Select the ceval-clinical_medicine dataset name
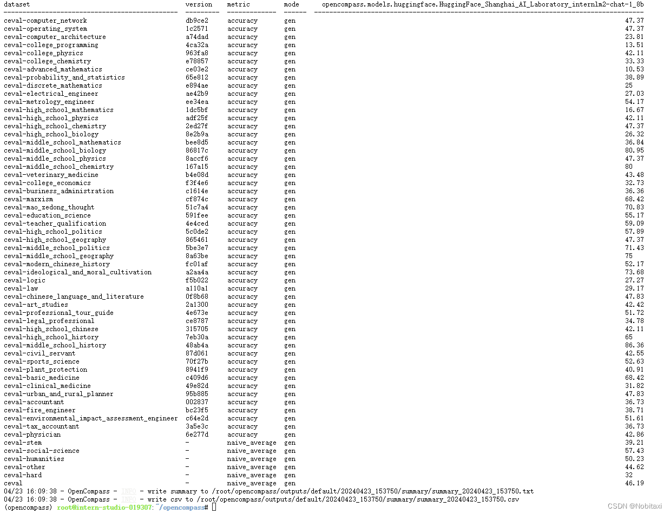The image size is (670, 514). tap(47, 386)
